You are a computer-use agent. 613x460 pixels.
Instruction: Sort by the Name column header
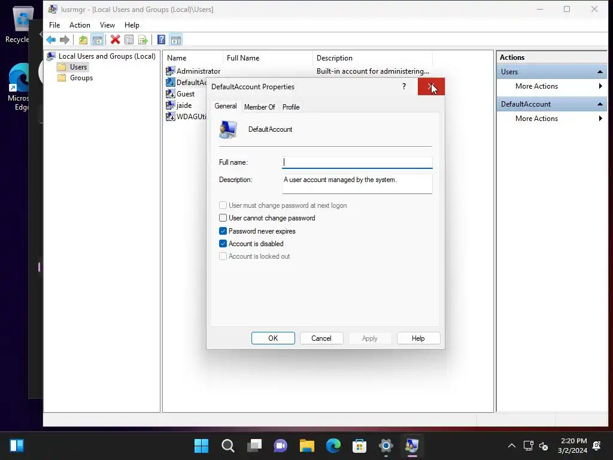click(x=193, y=58)
